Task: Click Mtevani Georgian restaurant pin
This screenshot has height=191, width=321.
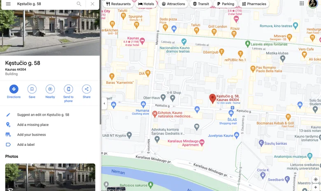Action: pyautogui.click(x=289, y=37)
